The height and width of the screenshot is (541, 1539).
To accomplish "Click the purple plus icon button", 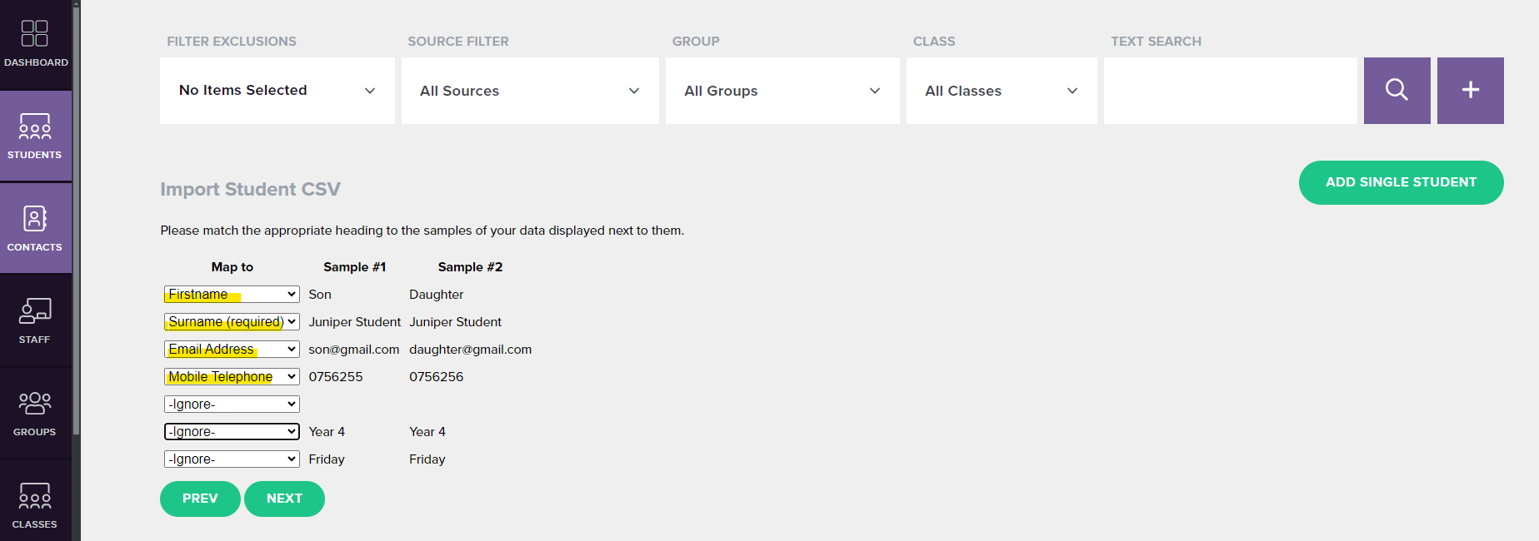I will click(x=1471, y=91).
